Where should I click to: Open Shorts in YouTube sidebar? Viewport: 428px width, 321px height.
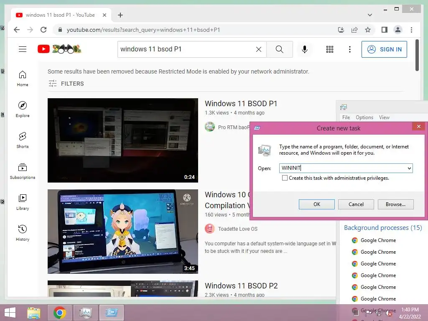tap(23, 140)
